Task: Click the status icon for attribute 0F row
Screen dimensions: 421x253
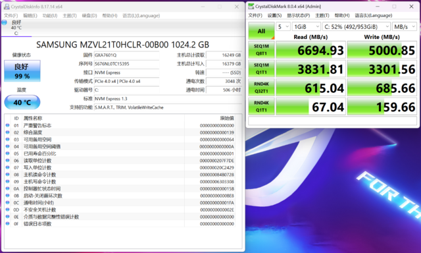Action: point(7,223)
